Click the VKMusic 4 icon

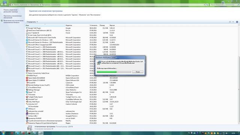(x=27, y=109)
